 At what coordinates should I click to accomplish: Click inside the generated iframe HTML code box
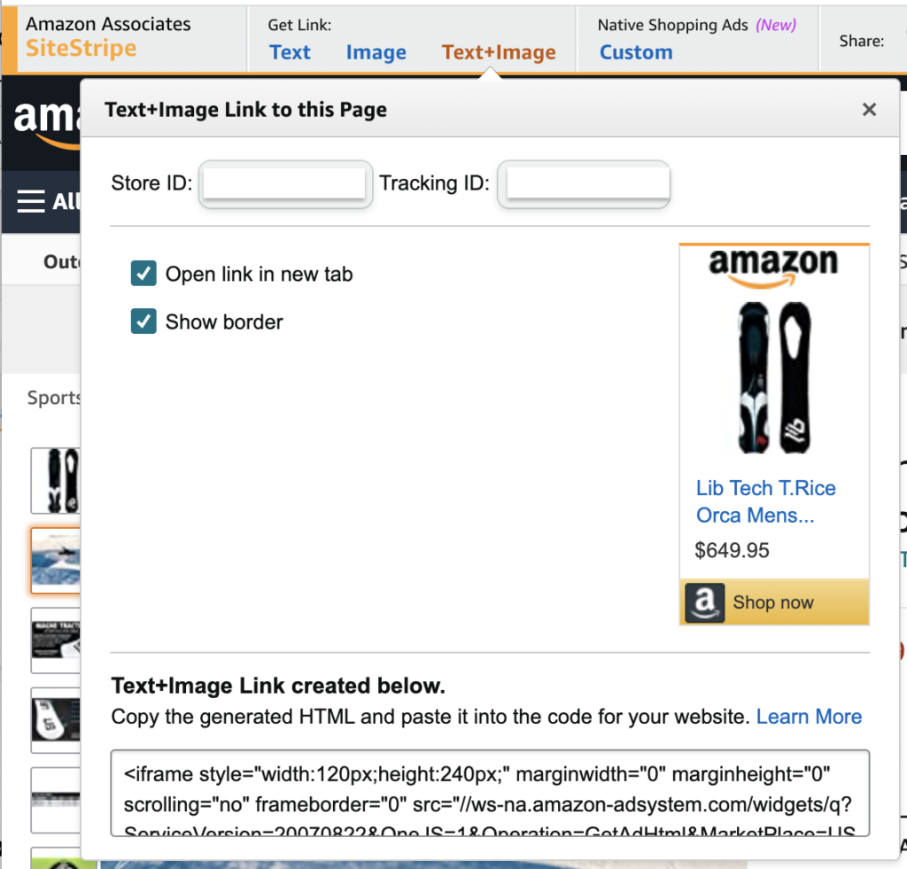click(x=490, y=793)
